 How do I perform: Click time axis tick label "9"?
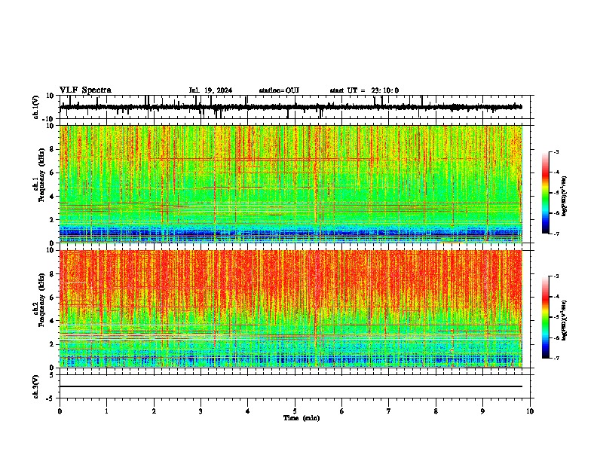point(482,411)
